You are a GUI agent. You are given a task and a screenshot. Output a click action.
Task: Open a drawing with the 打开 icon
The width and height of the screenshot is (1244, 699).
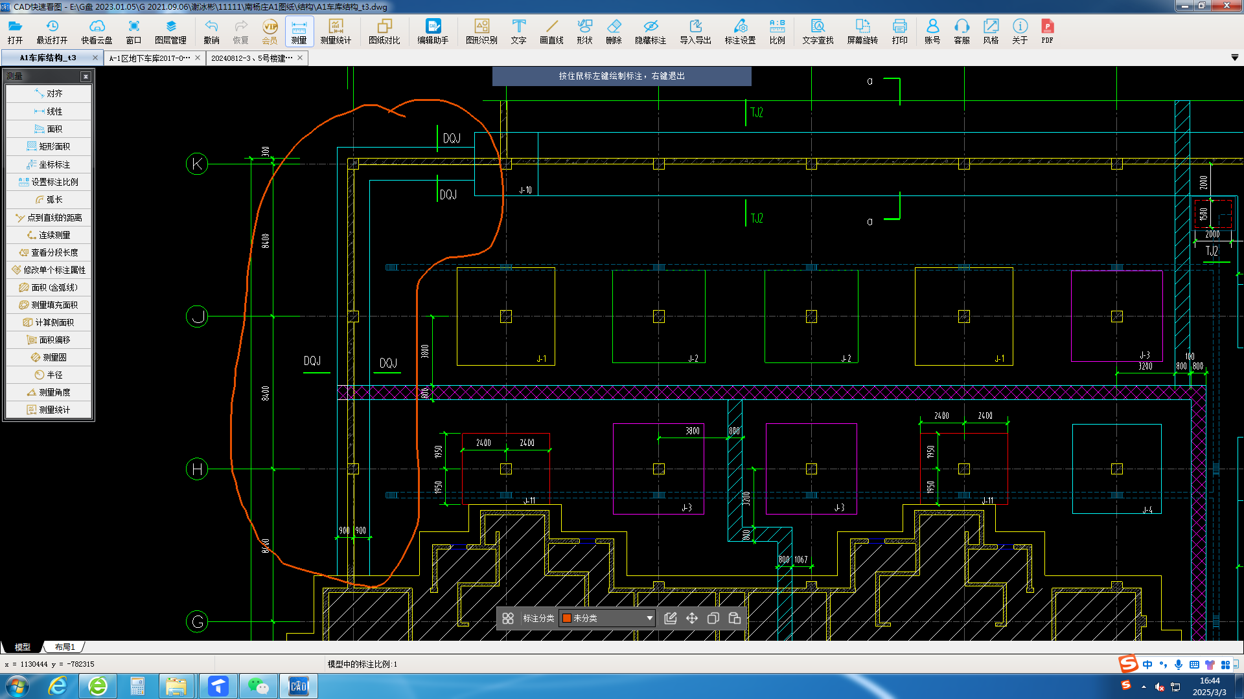tap(15, 31)
